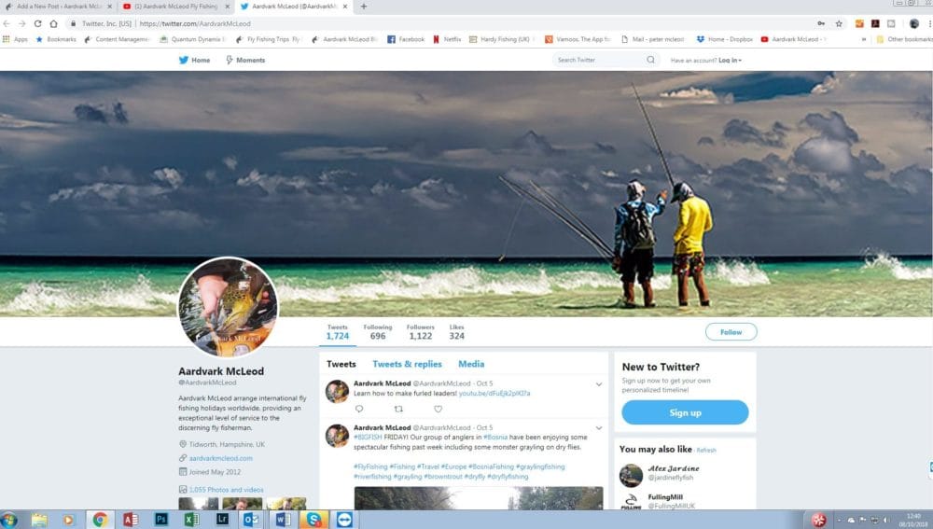Viewport: 933px width, 529px height.
Task: Open the FullingMill suggested profile
Action: [665, 497]
